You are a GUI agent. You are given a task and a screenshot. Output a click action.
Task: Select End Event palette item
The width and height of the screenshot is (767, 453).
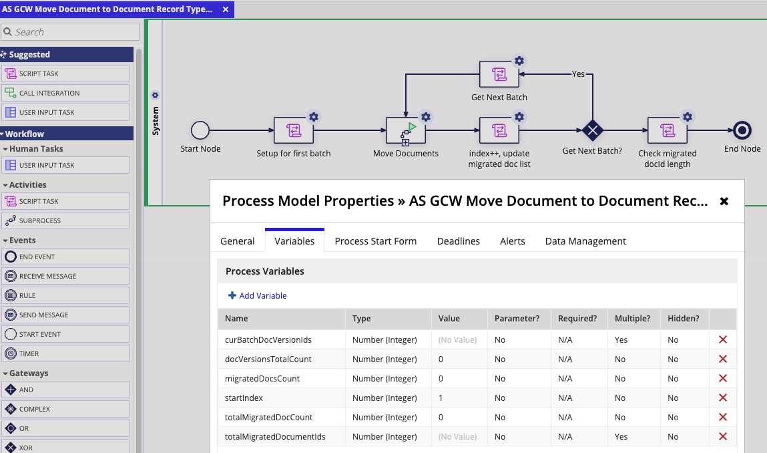[x=65, y=257]
